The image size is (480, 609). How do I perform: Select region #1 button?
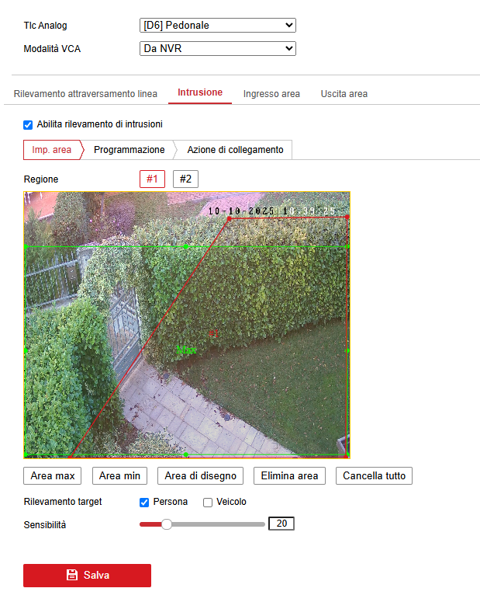pyautogui.click(x=152, y=179)
